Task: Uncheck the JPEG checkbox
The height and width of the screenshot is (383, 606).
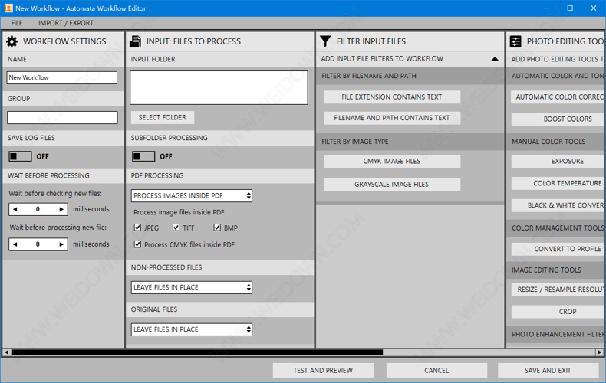Action: tap(137, 228)
